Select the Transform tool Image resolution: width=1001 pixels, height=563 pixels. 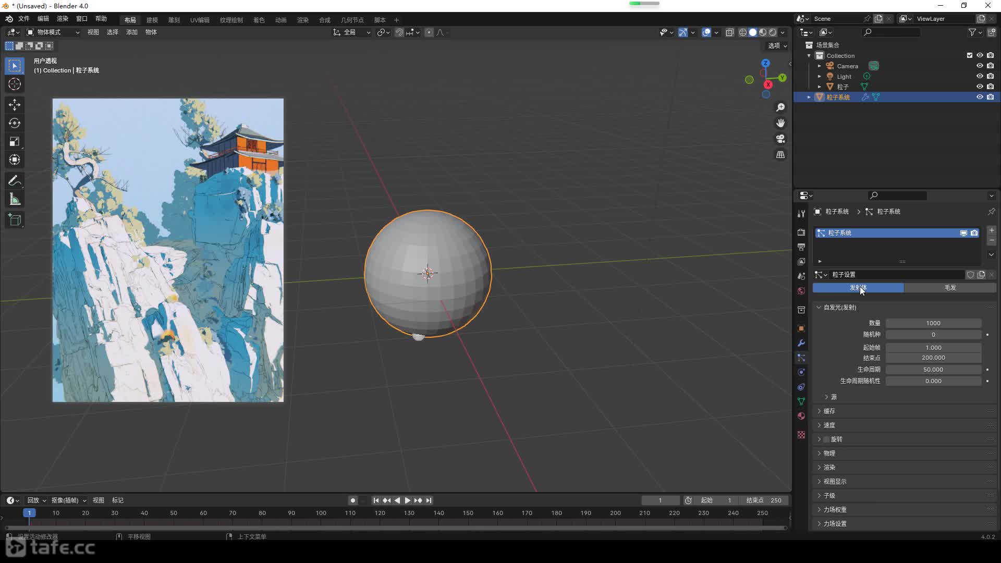click(x=15, y=160)
